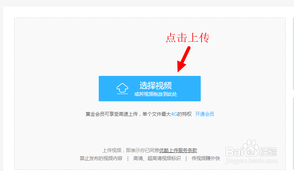Click the jingyan.baidu.com watermark text

coord(251,161)
